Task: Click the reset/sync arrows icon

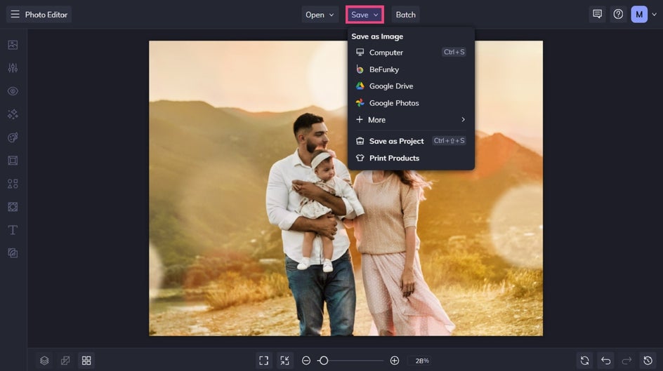Action: coord(585,360)
